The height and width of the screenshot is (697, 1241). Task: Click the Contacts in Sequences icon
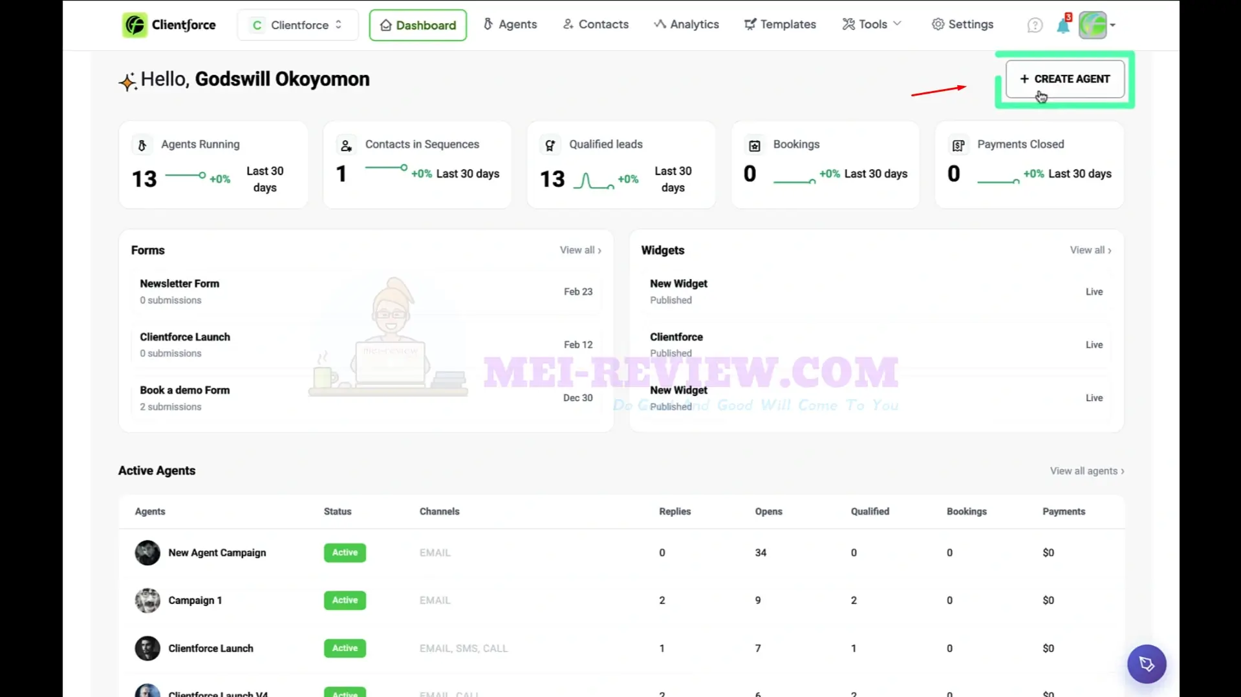pyautogui.click(x=346, y=145)
